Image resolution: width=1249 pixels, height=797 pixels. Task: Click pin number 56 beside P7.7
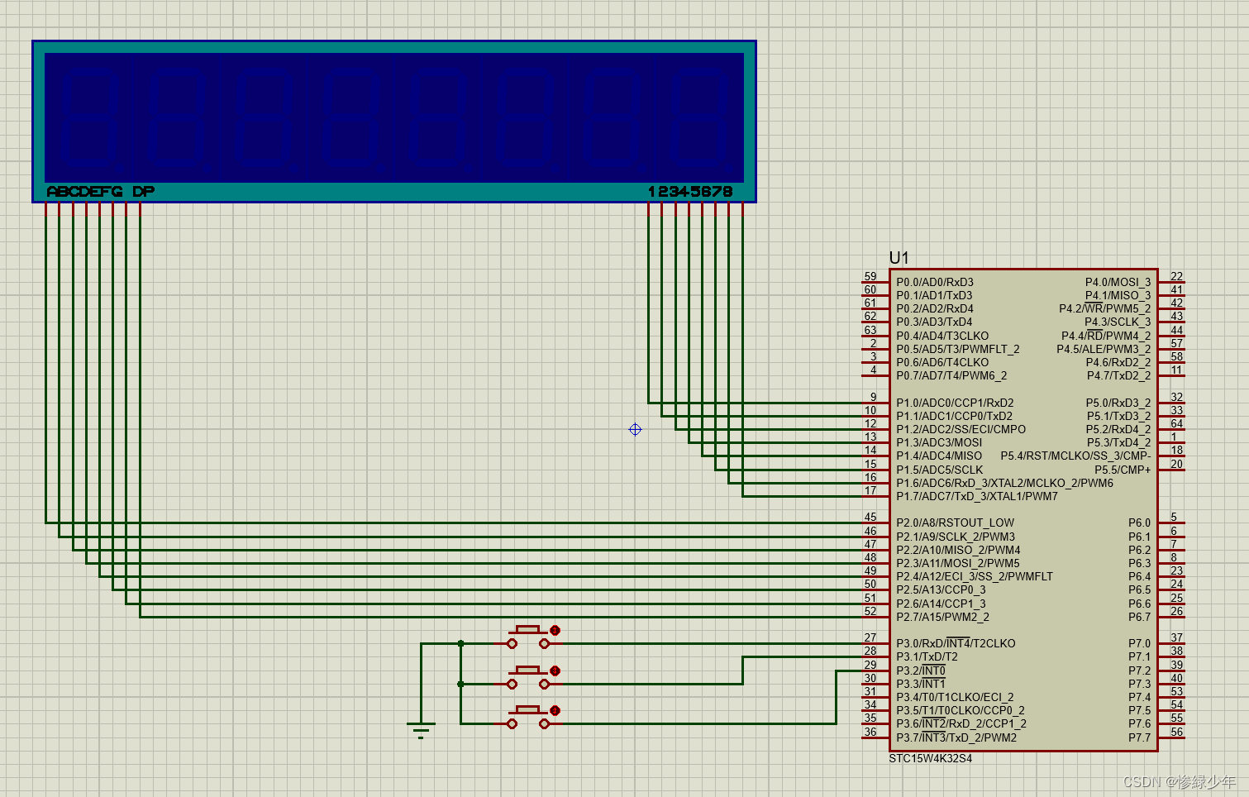tap(1176, 732)
